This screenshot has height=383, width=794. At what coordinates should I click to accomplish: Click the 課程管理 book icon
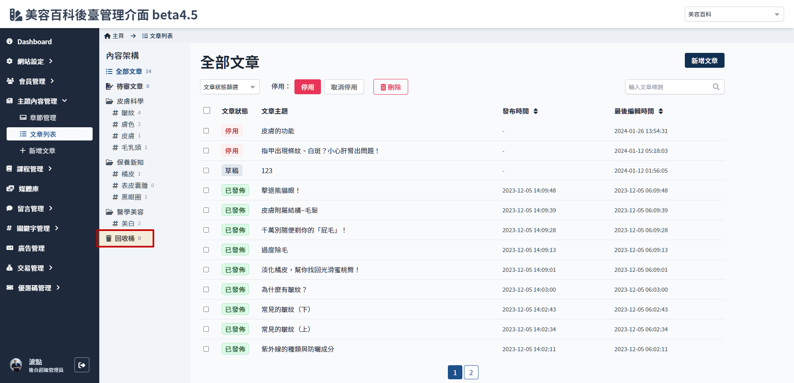[x=9, y=169]
